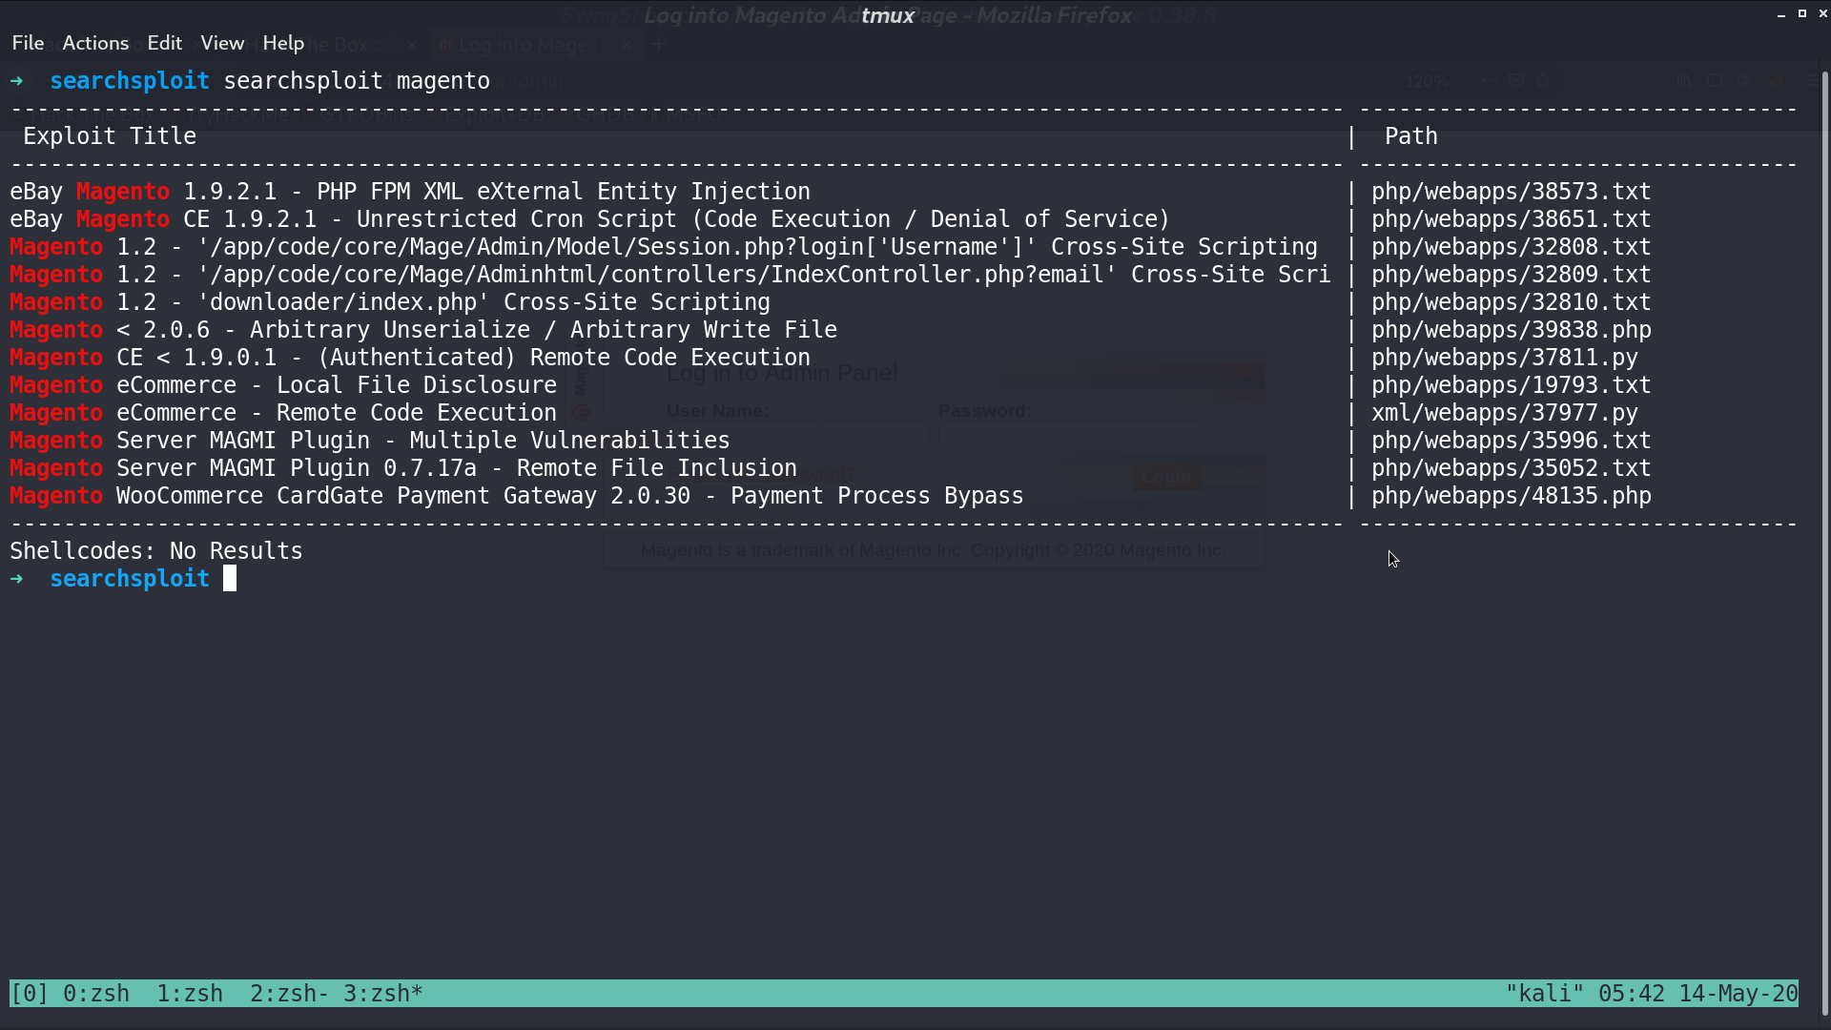Click the terminal window maximize button
This screenshot has height=1030, width=1831.
click(x=1802, y=13)
